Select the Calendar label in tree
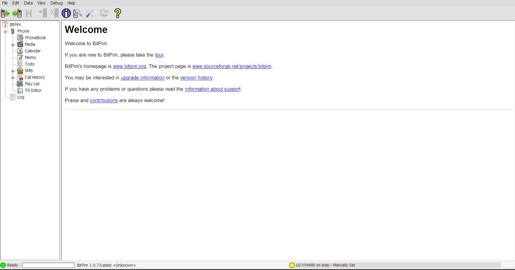This screenshot has width=515, height=270. pos(33,51)
